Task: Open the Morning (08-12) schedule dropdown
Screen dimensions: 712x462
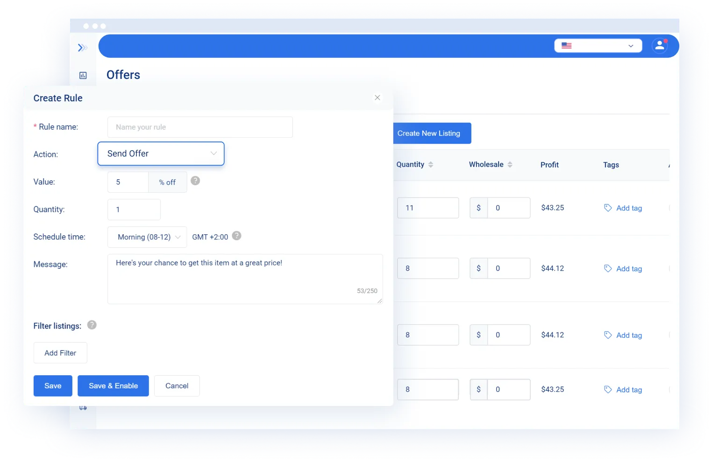Action: (x=147, y=237)
